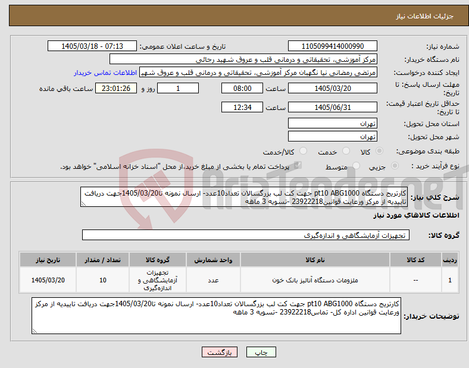Image resolution: width=469 pixels, height=368 pixels.
Task: Click the quantity cell 10
Action: [x=102, y=280]
